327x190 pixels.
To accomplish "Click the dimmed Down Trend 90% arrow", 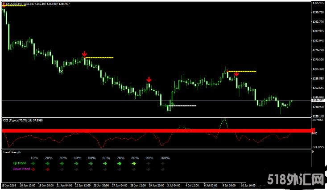I will [148, 169].
